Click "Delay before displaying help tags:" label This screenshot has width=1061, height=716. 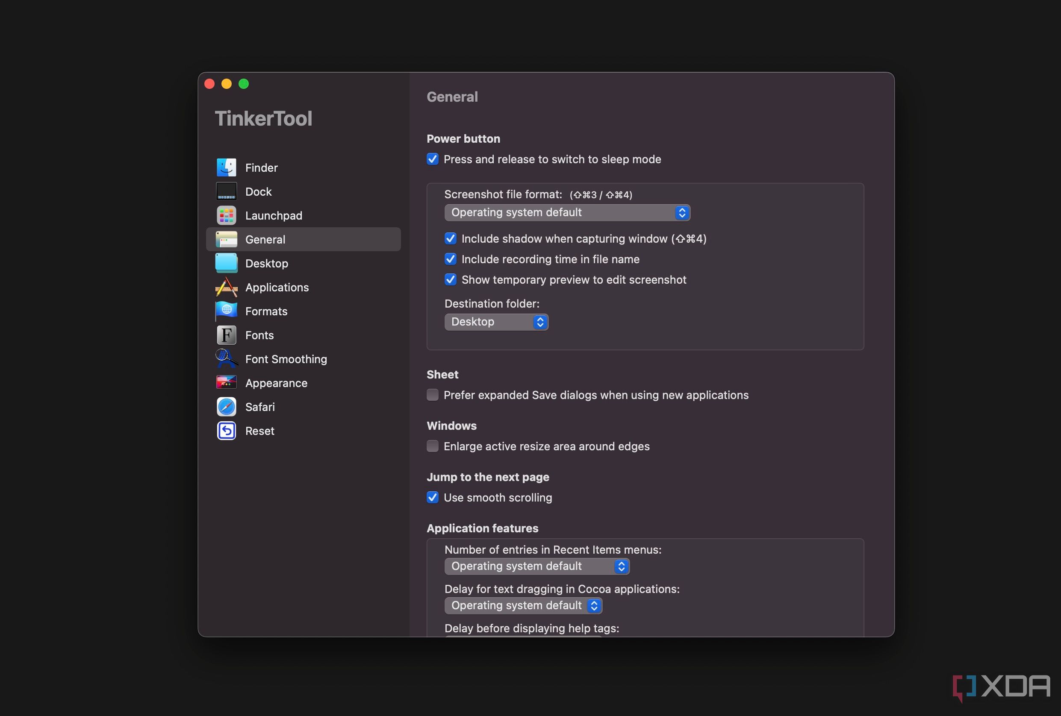click(532, 628)
